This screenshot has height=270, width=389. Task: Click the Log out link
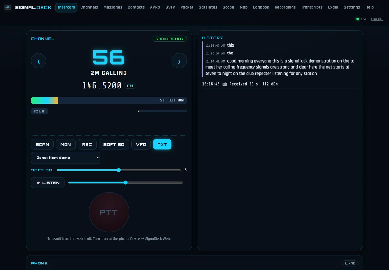coord(377,19)
